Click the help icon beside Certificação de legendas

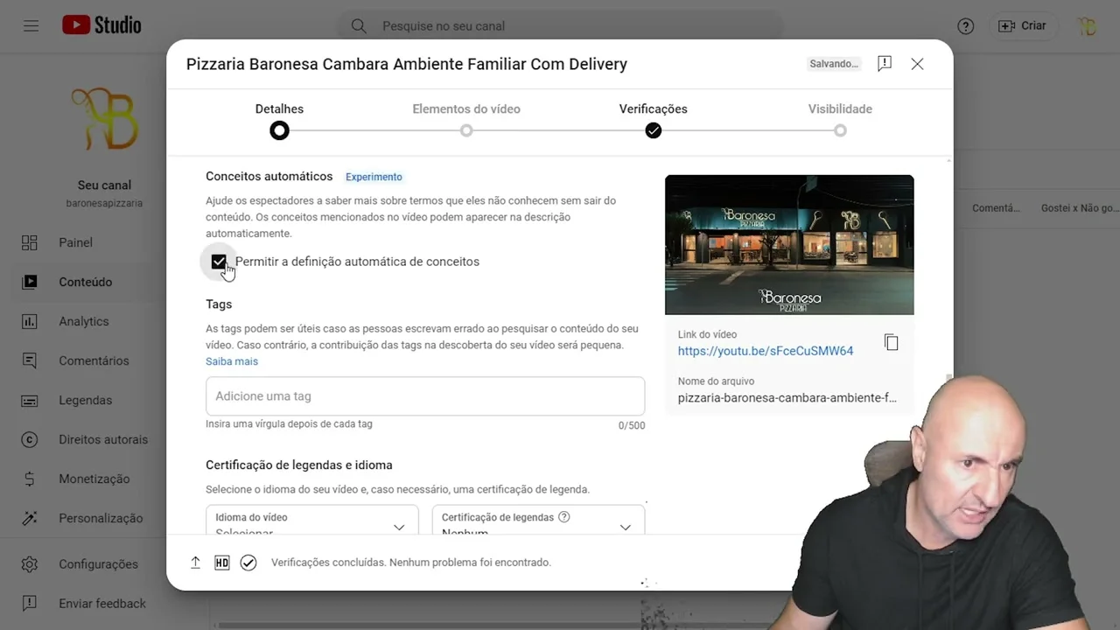coord(564,517)
